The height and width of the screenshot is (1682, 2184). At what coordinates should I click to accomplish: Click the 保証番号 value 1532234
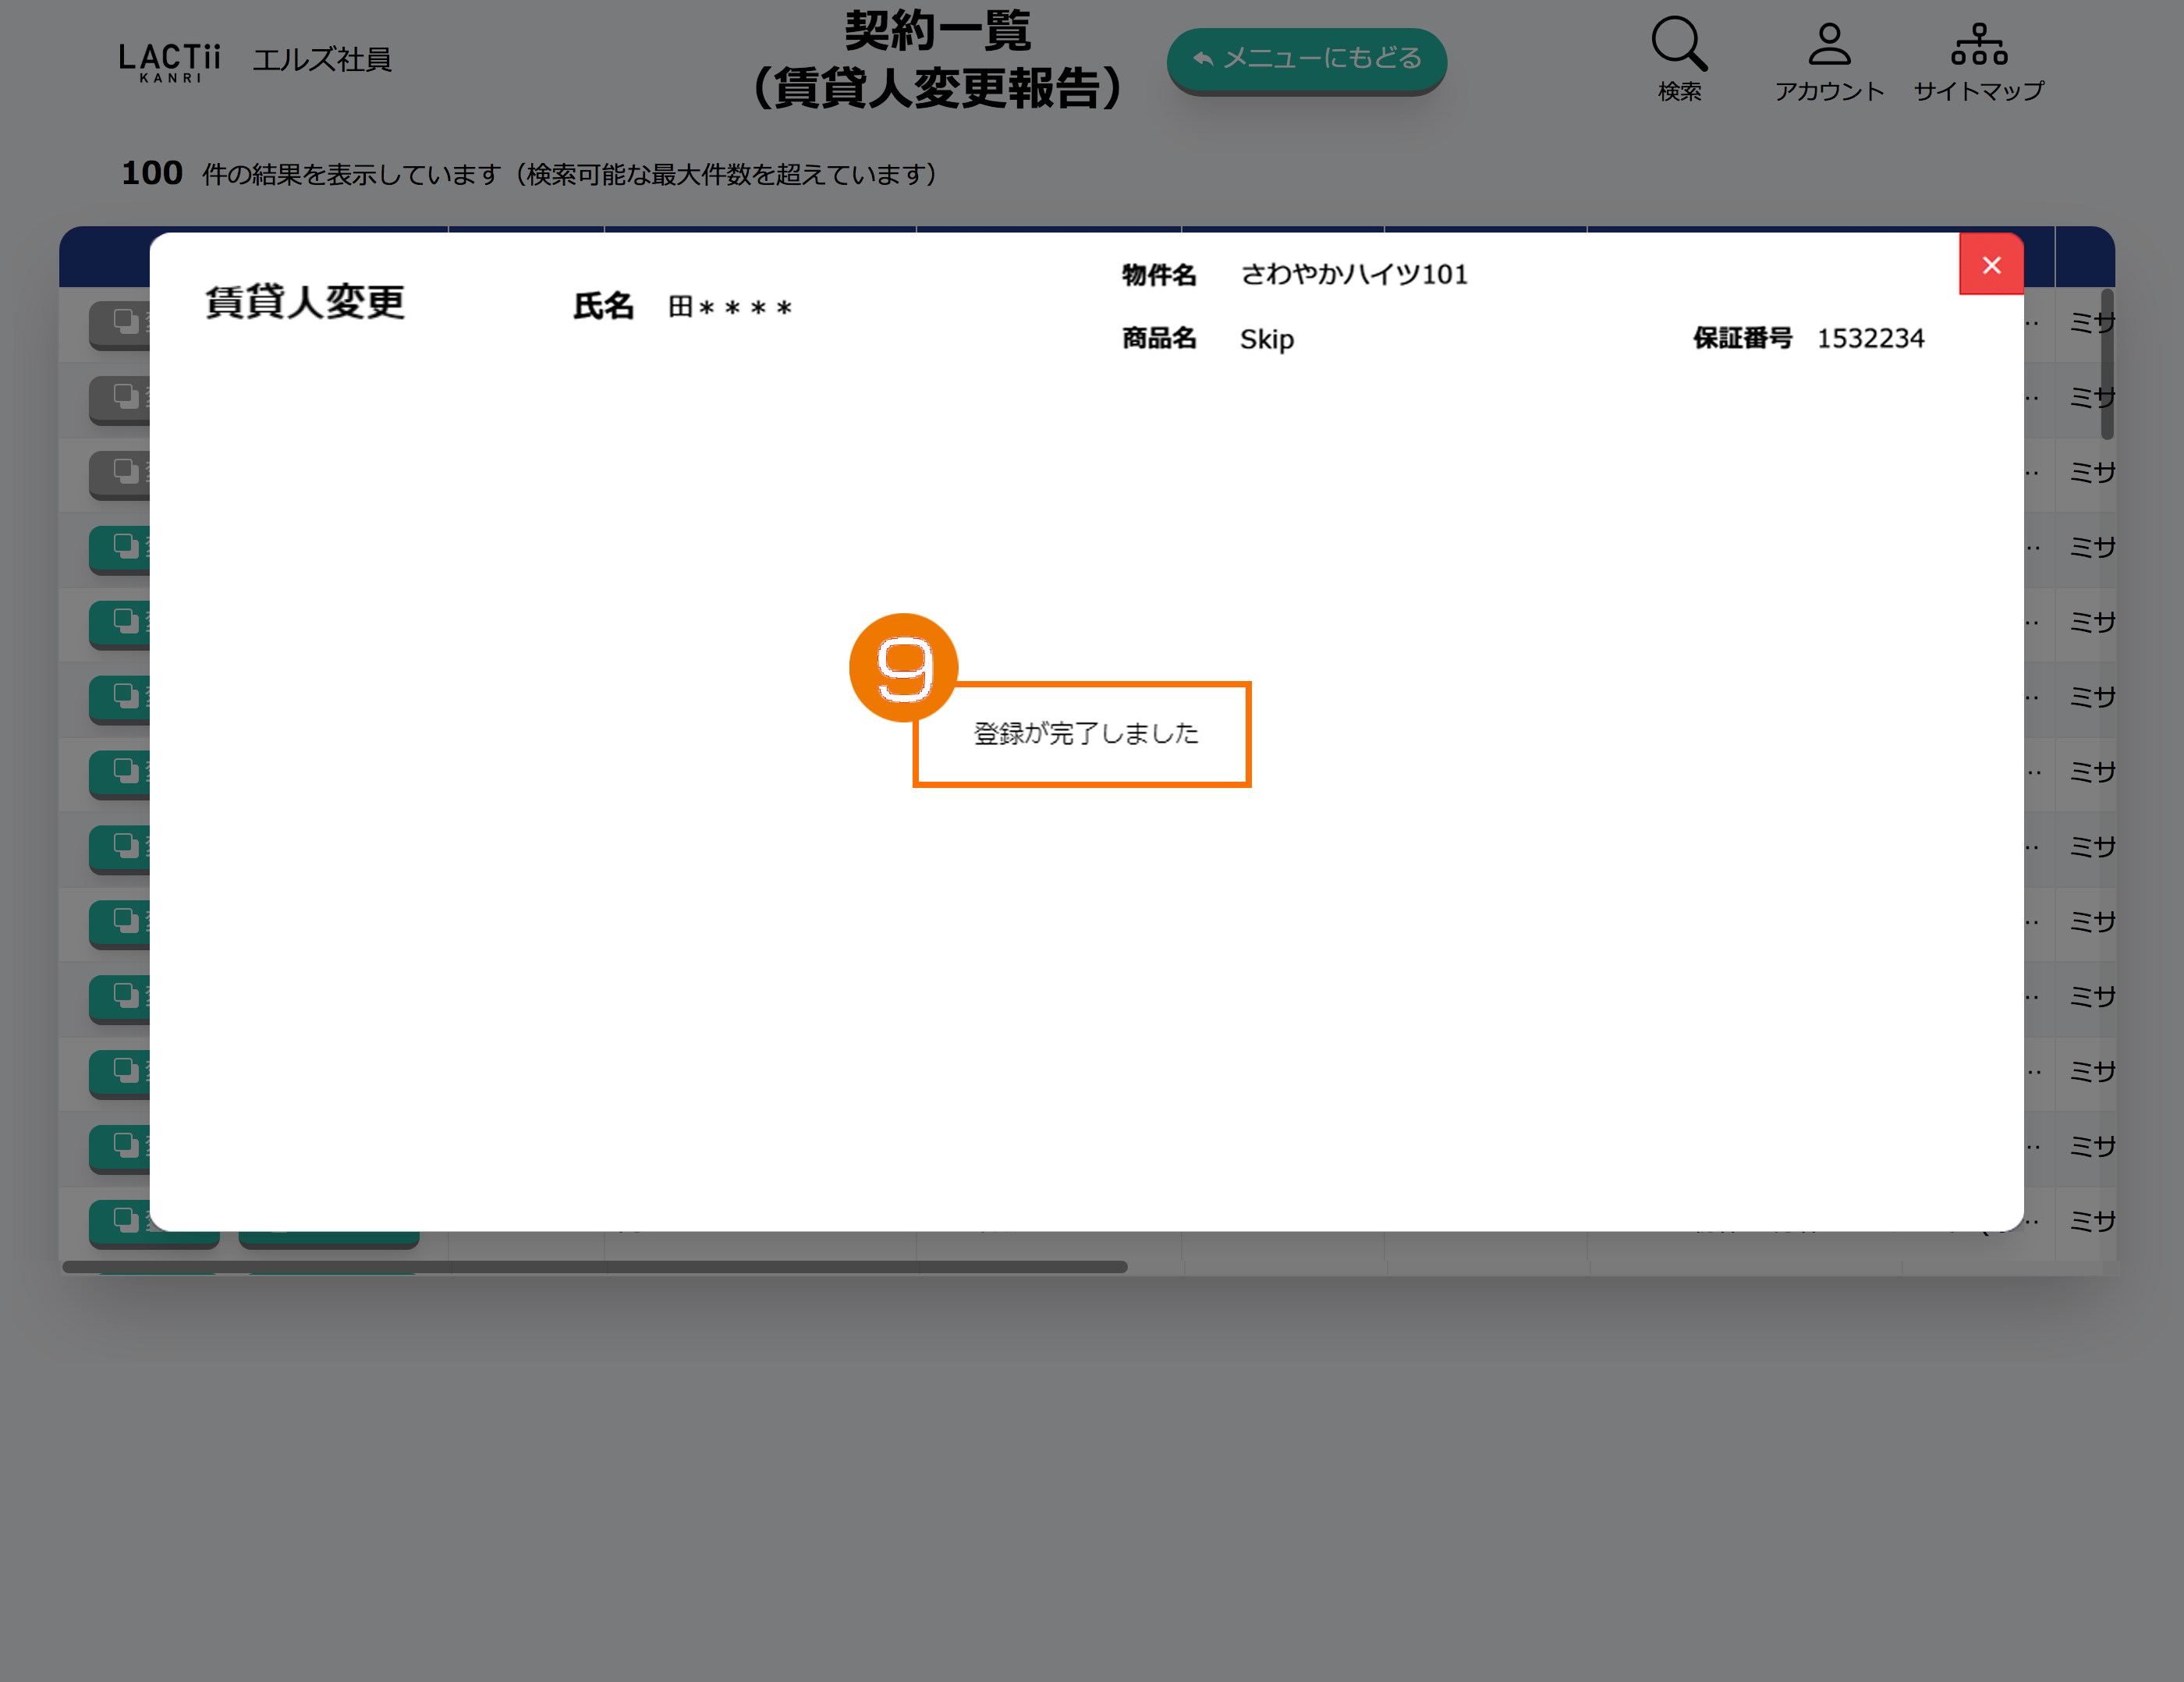[x=1869, y=339]
